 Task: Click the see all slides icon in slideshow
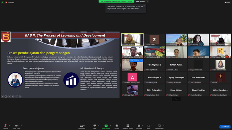click(x=13, y=96)
